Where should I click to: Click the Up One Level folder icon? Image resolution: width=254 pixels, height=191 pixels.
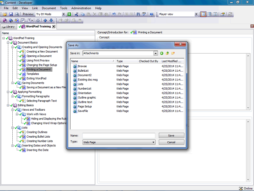(167, 53)
